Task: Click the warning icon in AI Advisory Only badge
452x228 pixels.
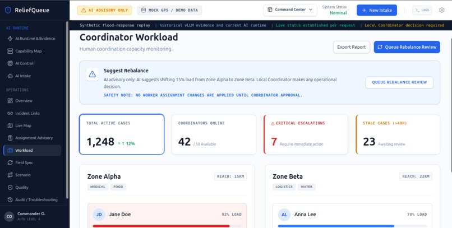Action: tap(84, 10)
